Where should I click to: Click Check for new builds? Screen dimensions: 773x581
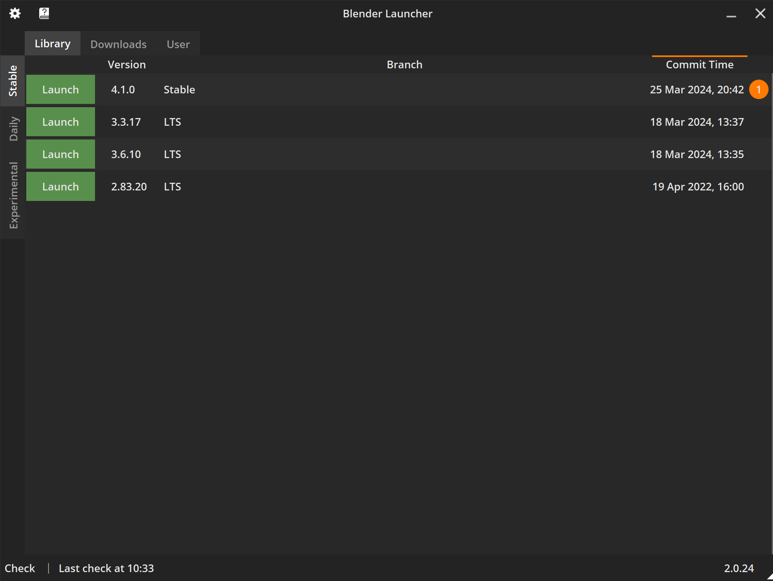20,568
